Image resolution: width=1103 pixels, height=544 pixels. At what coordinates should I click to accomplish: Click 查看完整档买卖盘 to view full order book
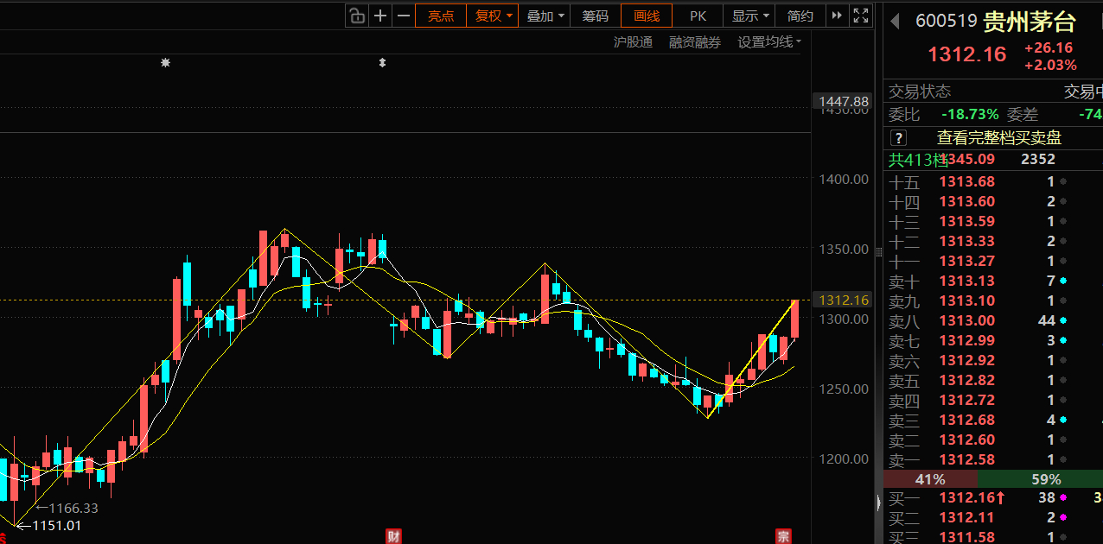tap(999, 137)
